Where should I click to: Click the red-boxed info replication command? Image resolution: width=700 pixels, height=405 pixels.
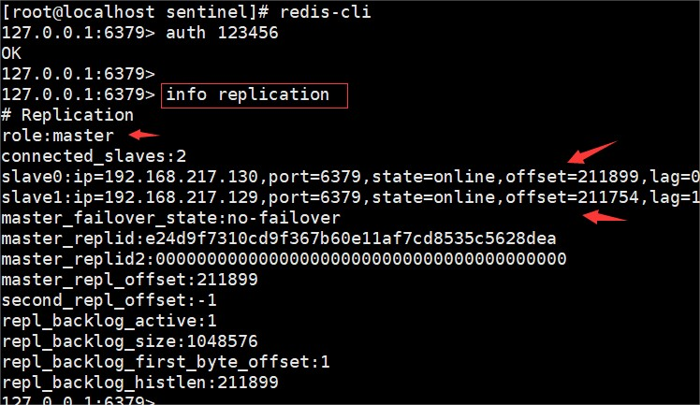coord(254,94)
